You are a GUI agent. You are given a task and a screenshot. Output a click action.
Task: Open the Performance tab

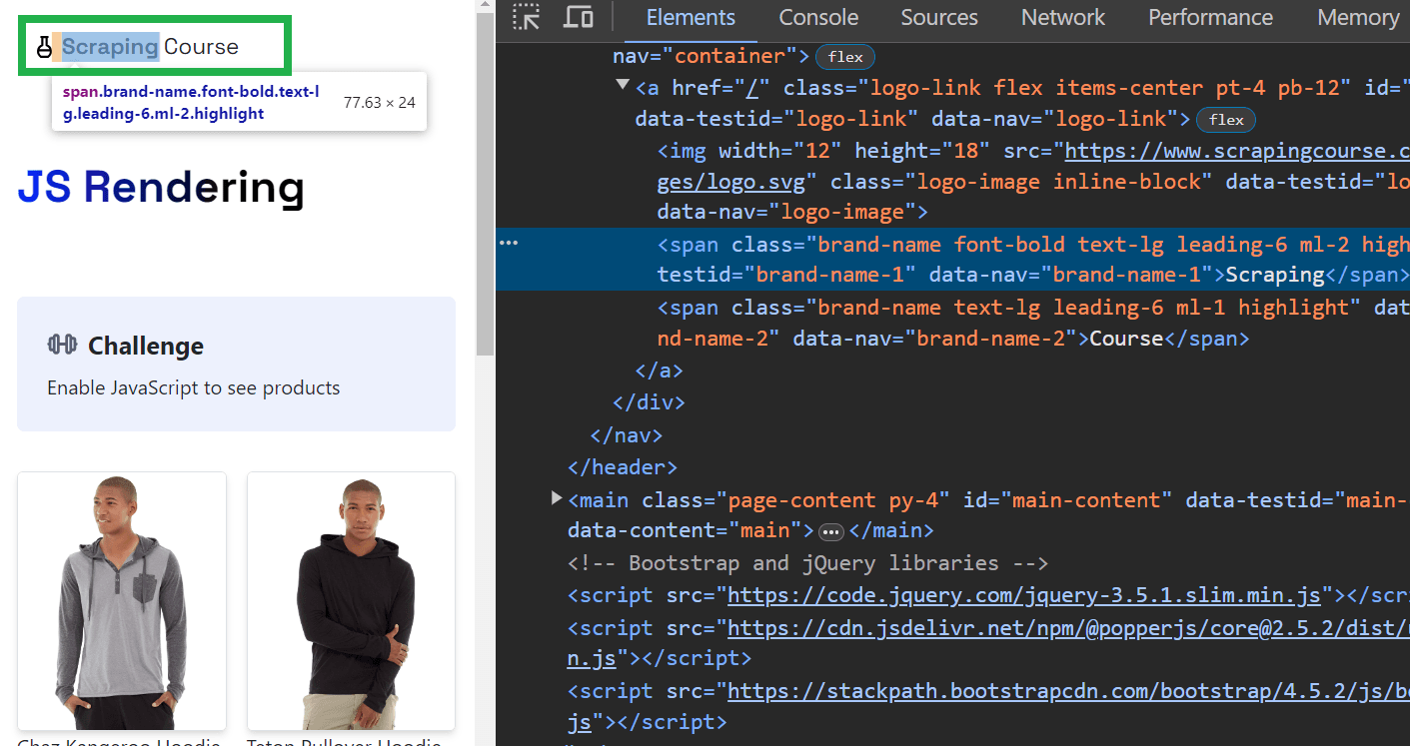pos(1210,17)
